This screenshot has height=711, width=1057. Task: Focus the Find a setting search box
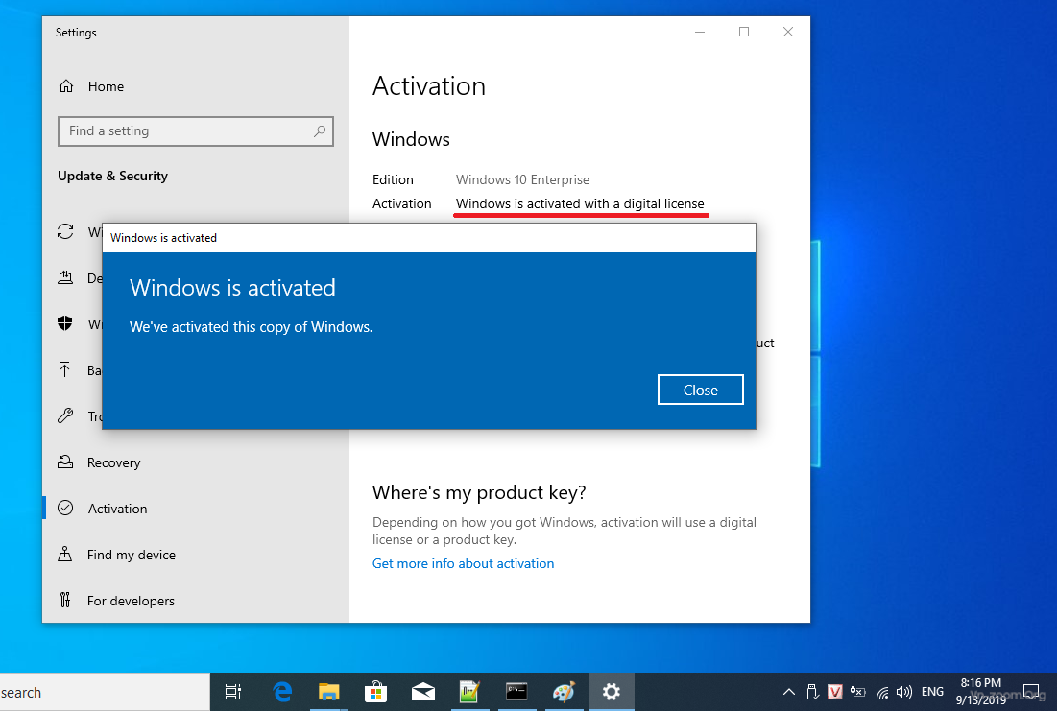(x=196, y=131)
